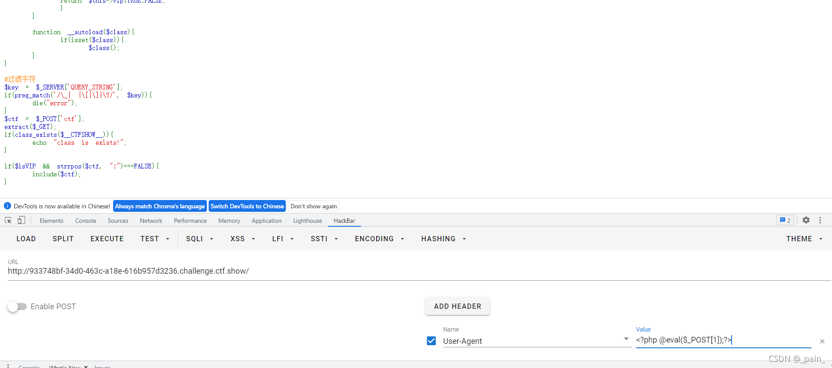Switch to the Performance tab
The image size is (832, 368).
click(190, 221)
